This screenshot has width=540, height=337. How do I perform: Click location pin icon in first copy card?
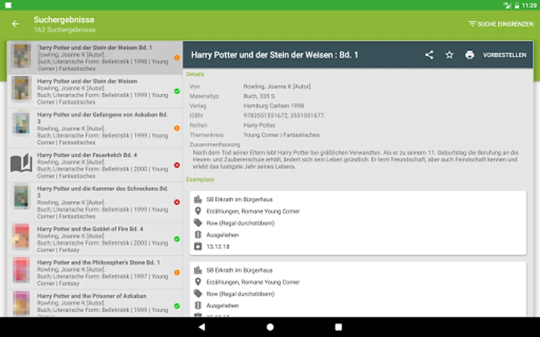(x=198, y=211)
